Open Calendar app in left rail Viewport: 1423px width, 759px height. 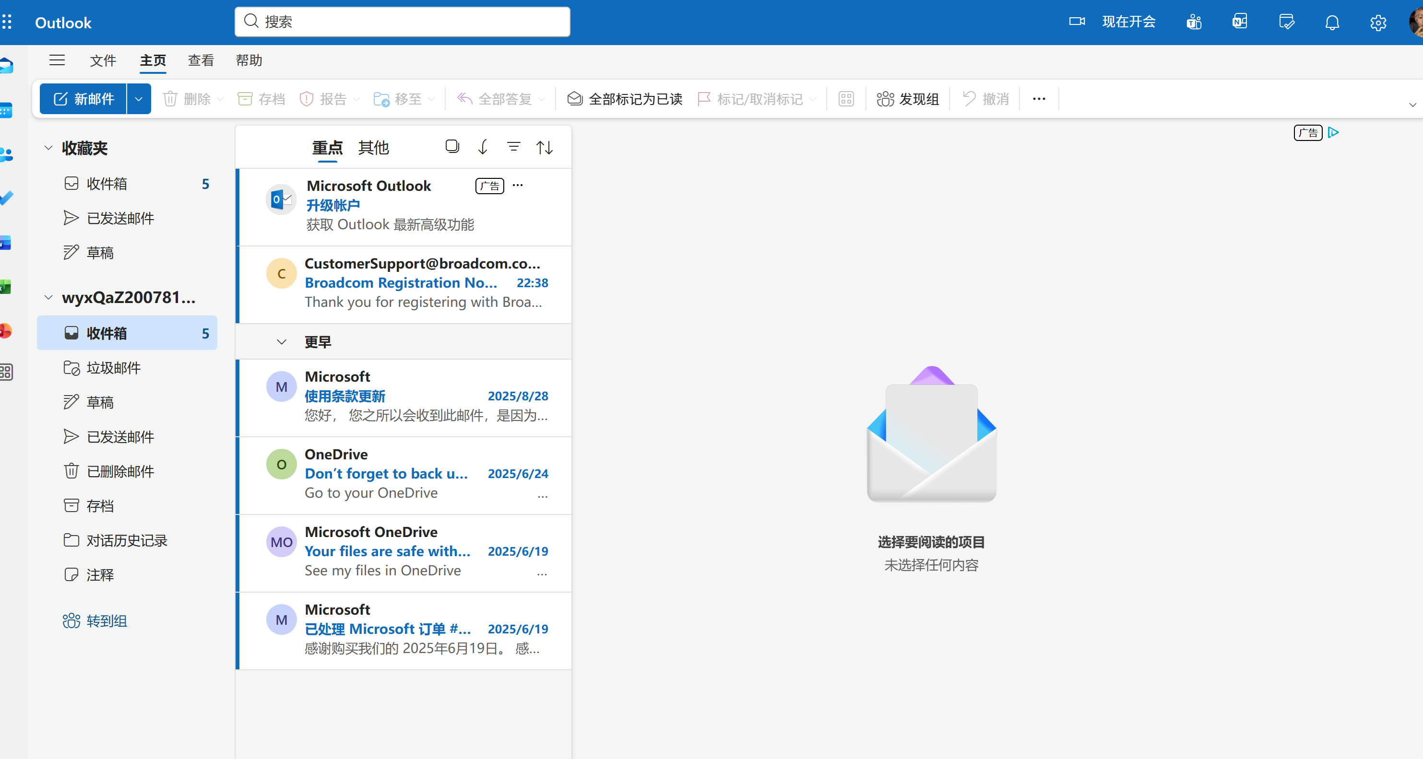(6, 110)
